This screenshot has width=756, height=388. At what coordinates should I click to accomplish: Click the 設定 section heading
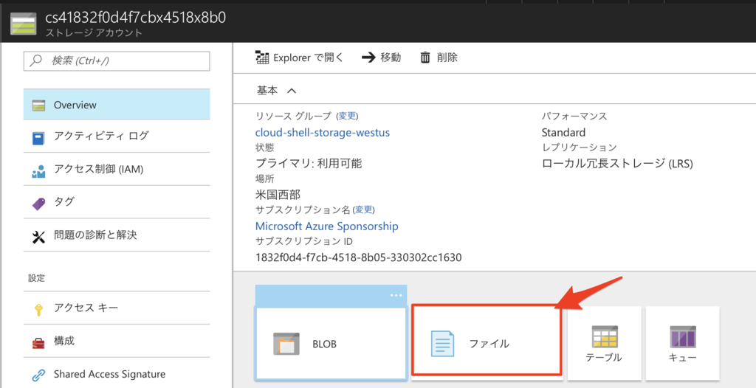(37, 278)
